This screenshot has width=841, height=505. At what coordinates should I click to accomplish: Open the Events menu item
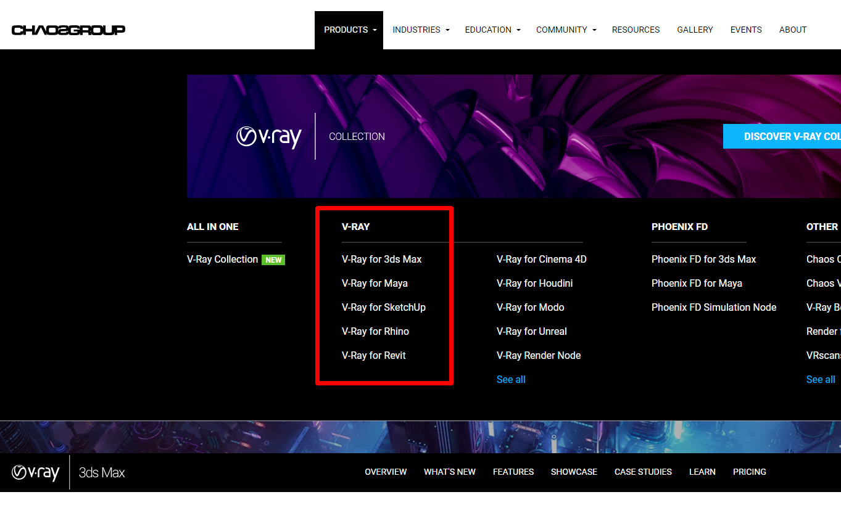click(x=746, y=30)
